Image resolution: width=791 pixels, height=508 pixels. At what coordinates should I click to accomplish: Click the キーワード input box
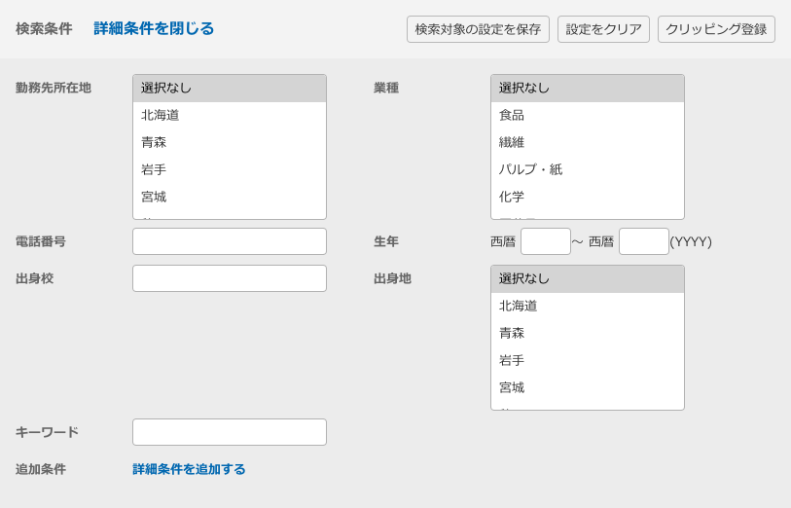[230, 432]
